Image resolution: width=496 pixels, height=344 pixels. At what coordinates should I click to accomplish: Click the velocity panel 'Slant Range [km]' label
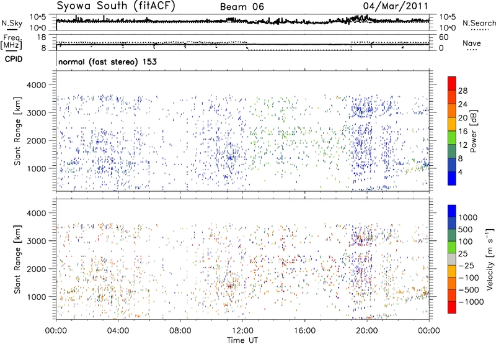(x=17, y=260)
